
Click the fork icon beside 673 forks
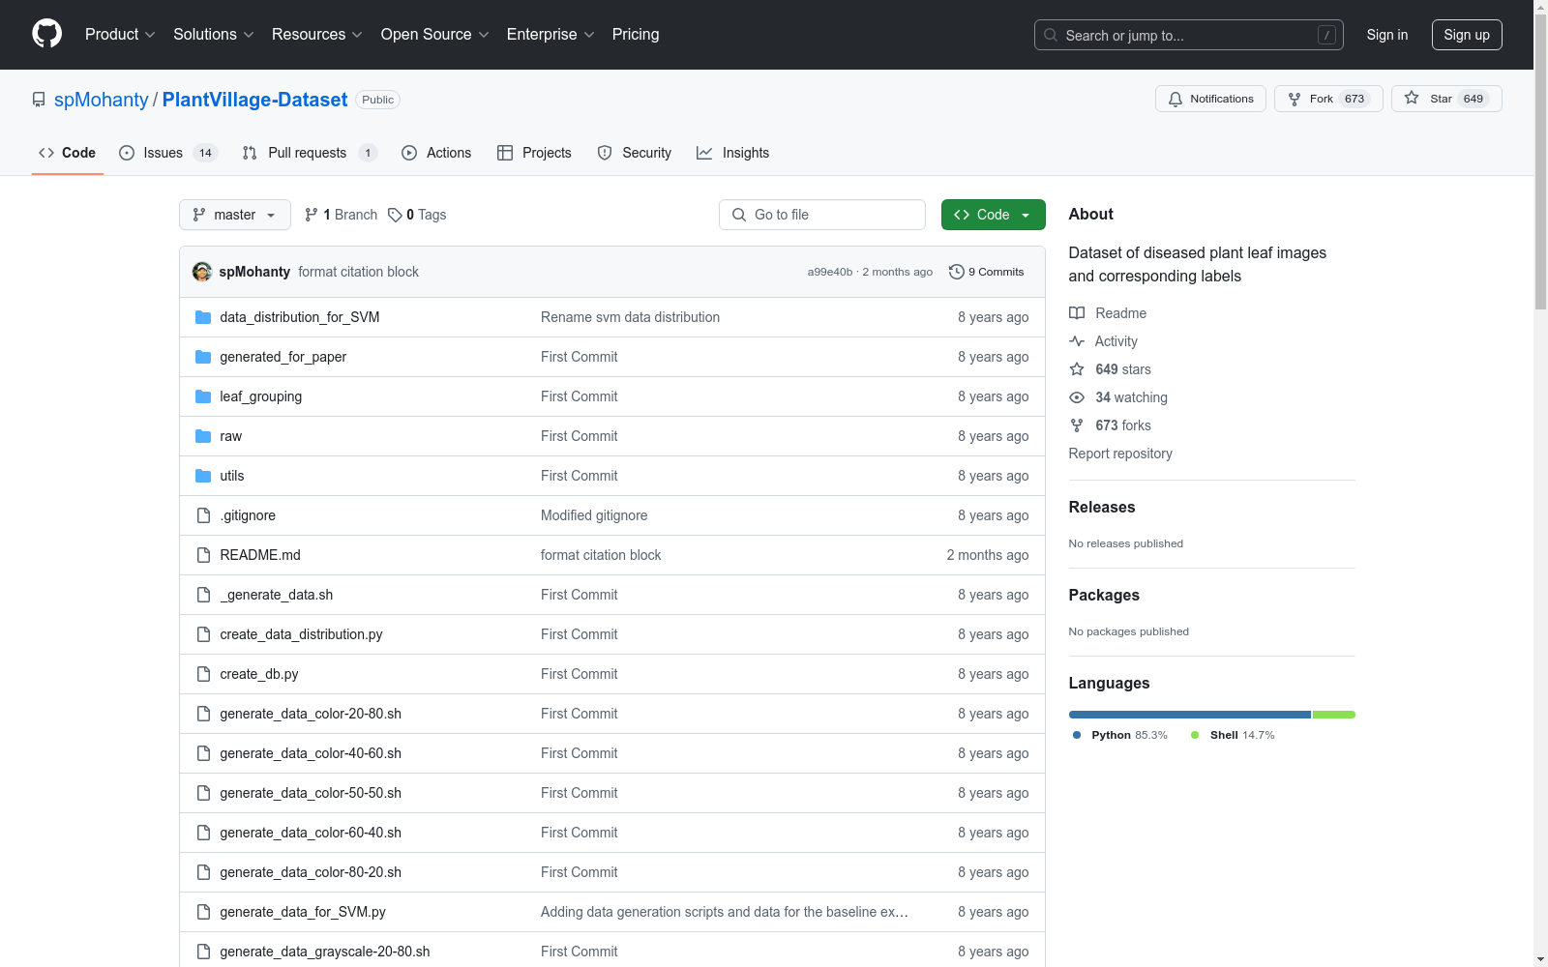pos(1077,425)
